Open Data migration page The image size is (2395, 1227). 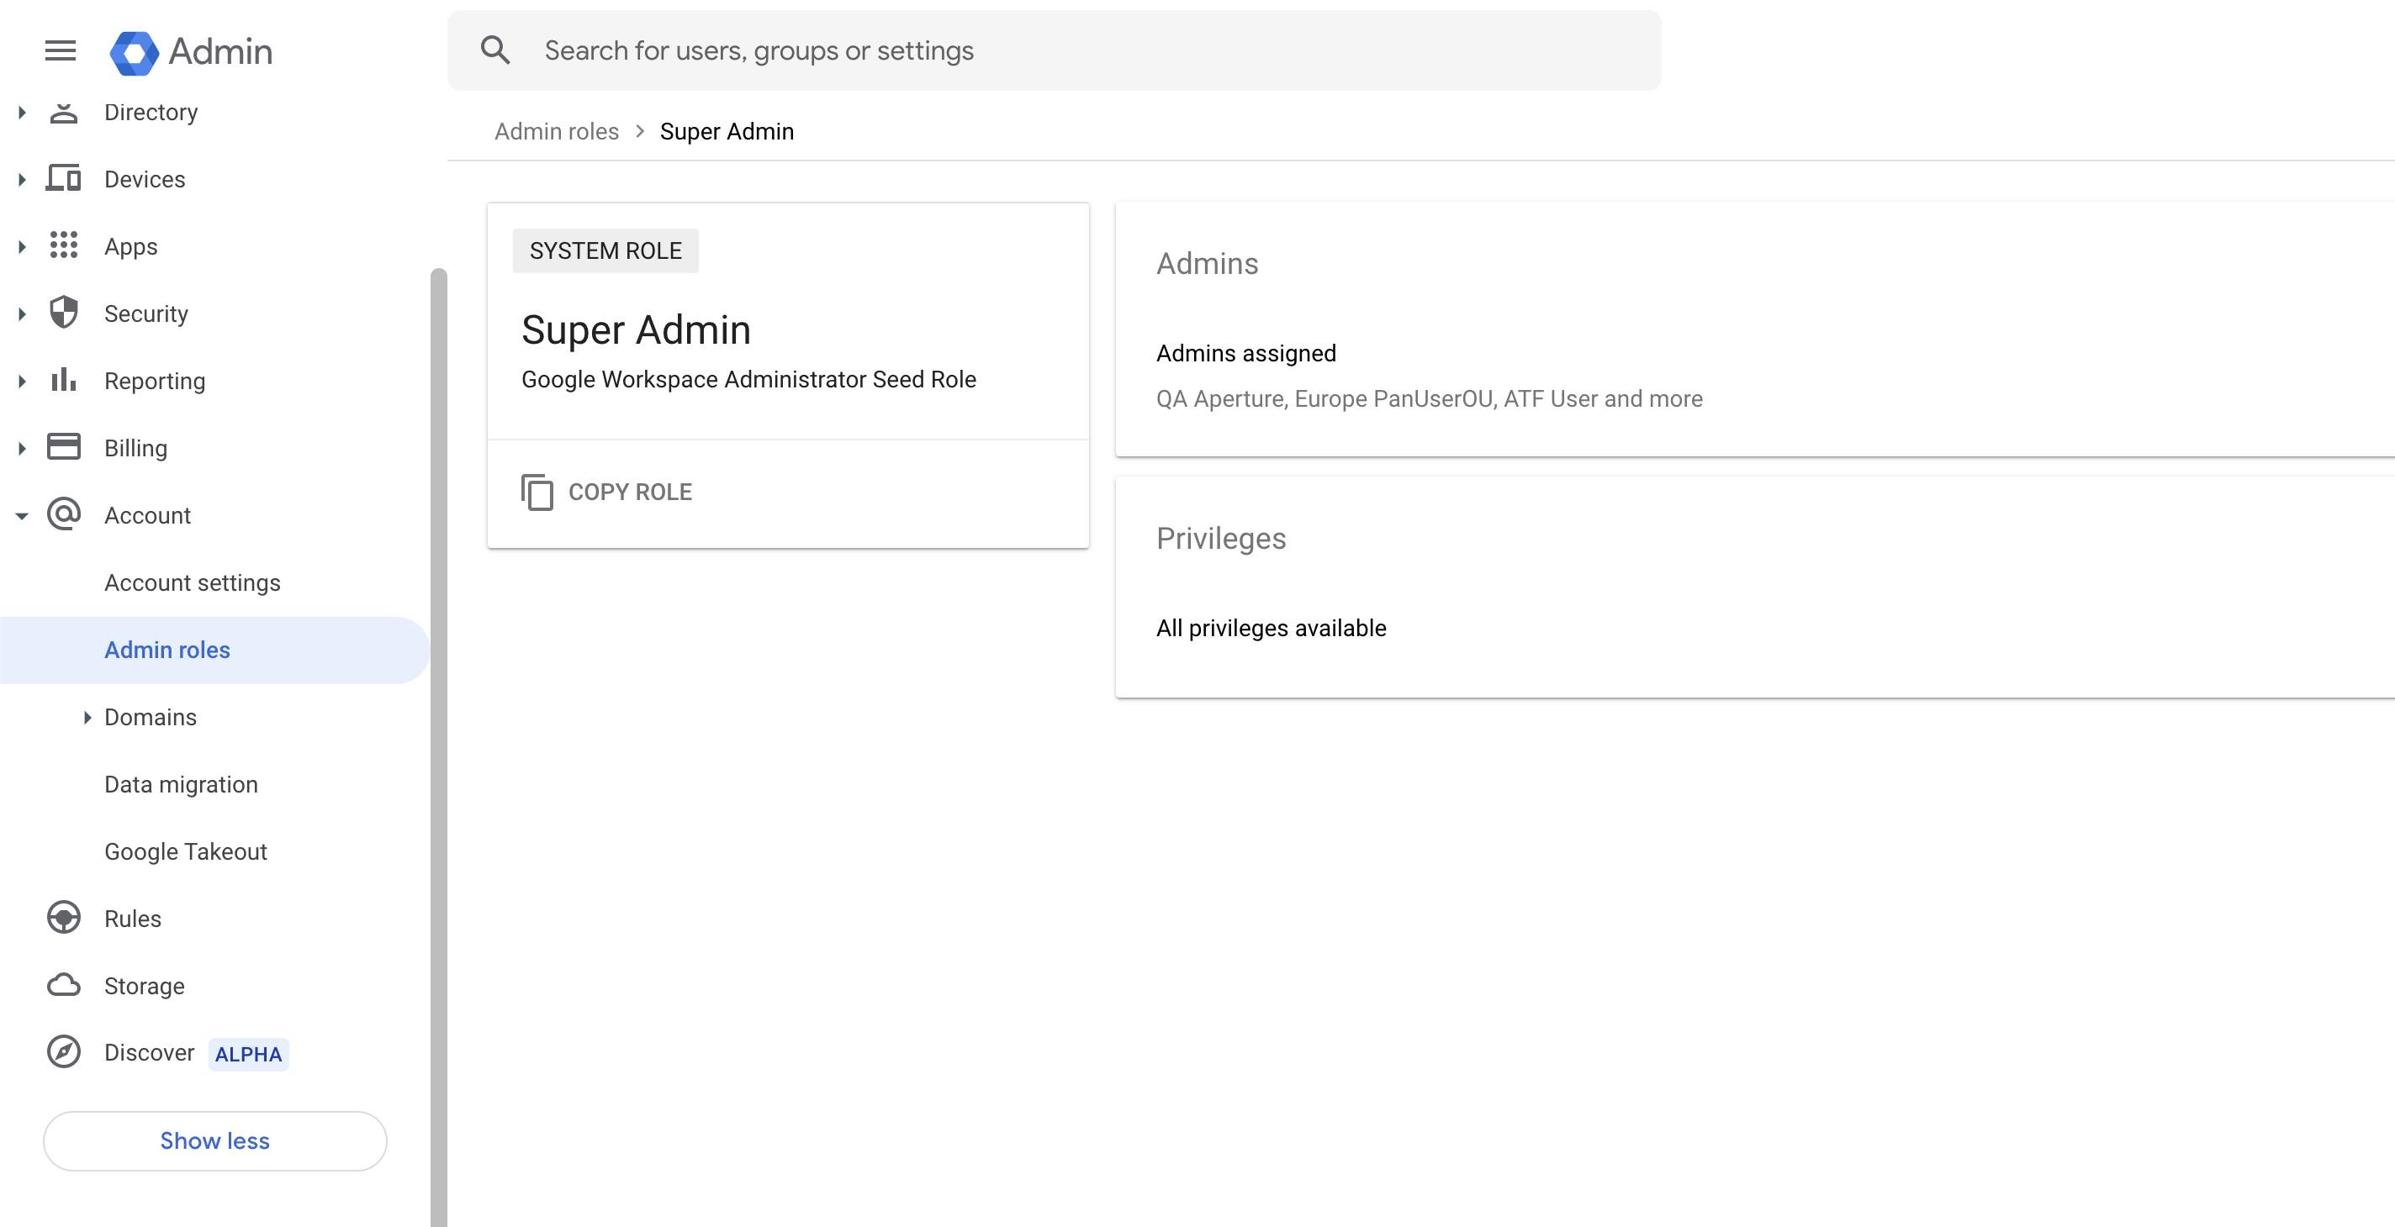coord(180,784)
